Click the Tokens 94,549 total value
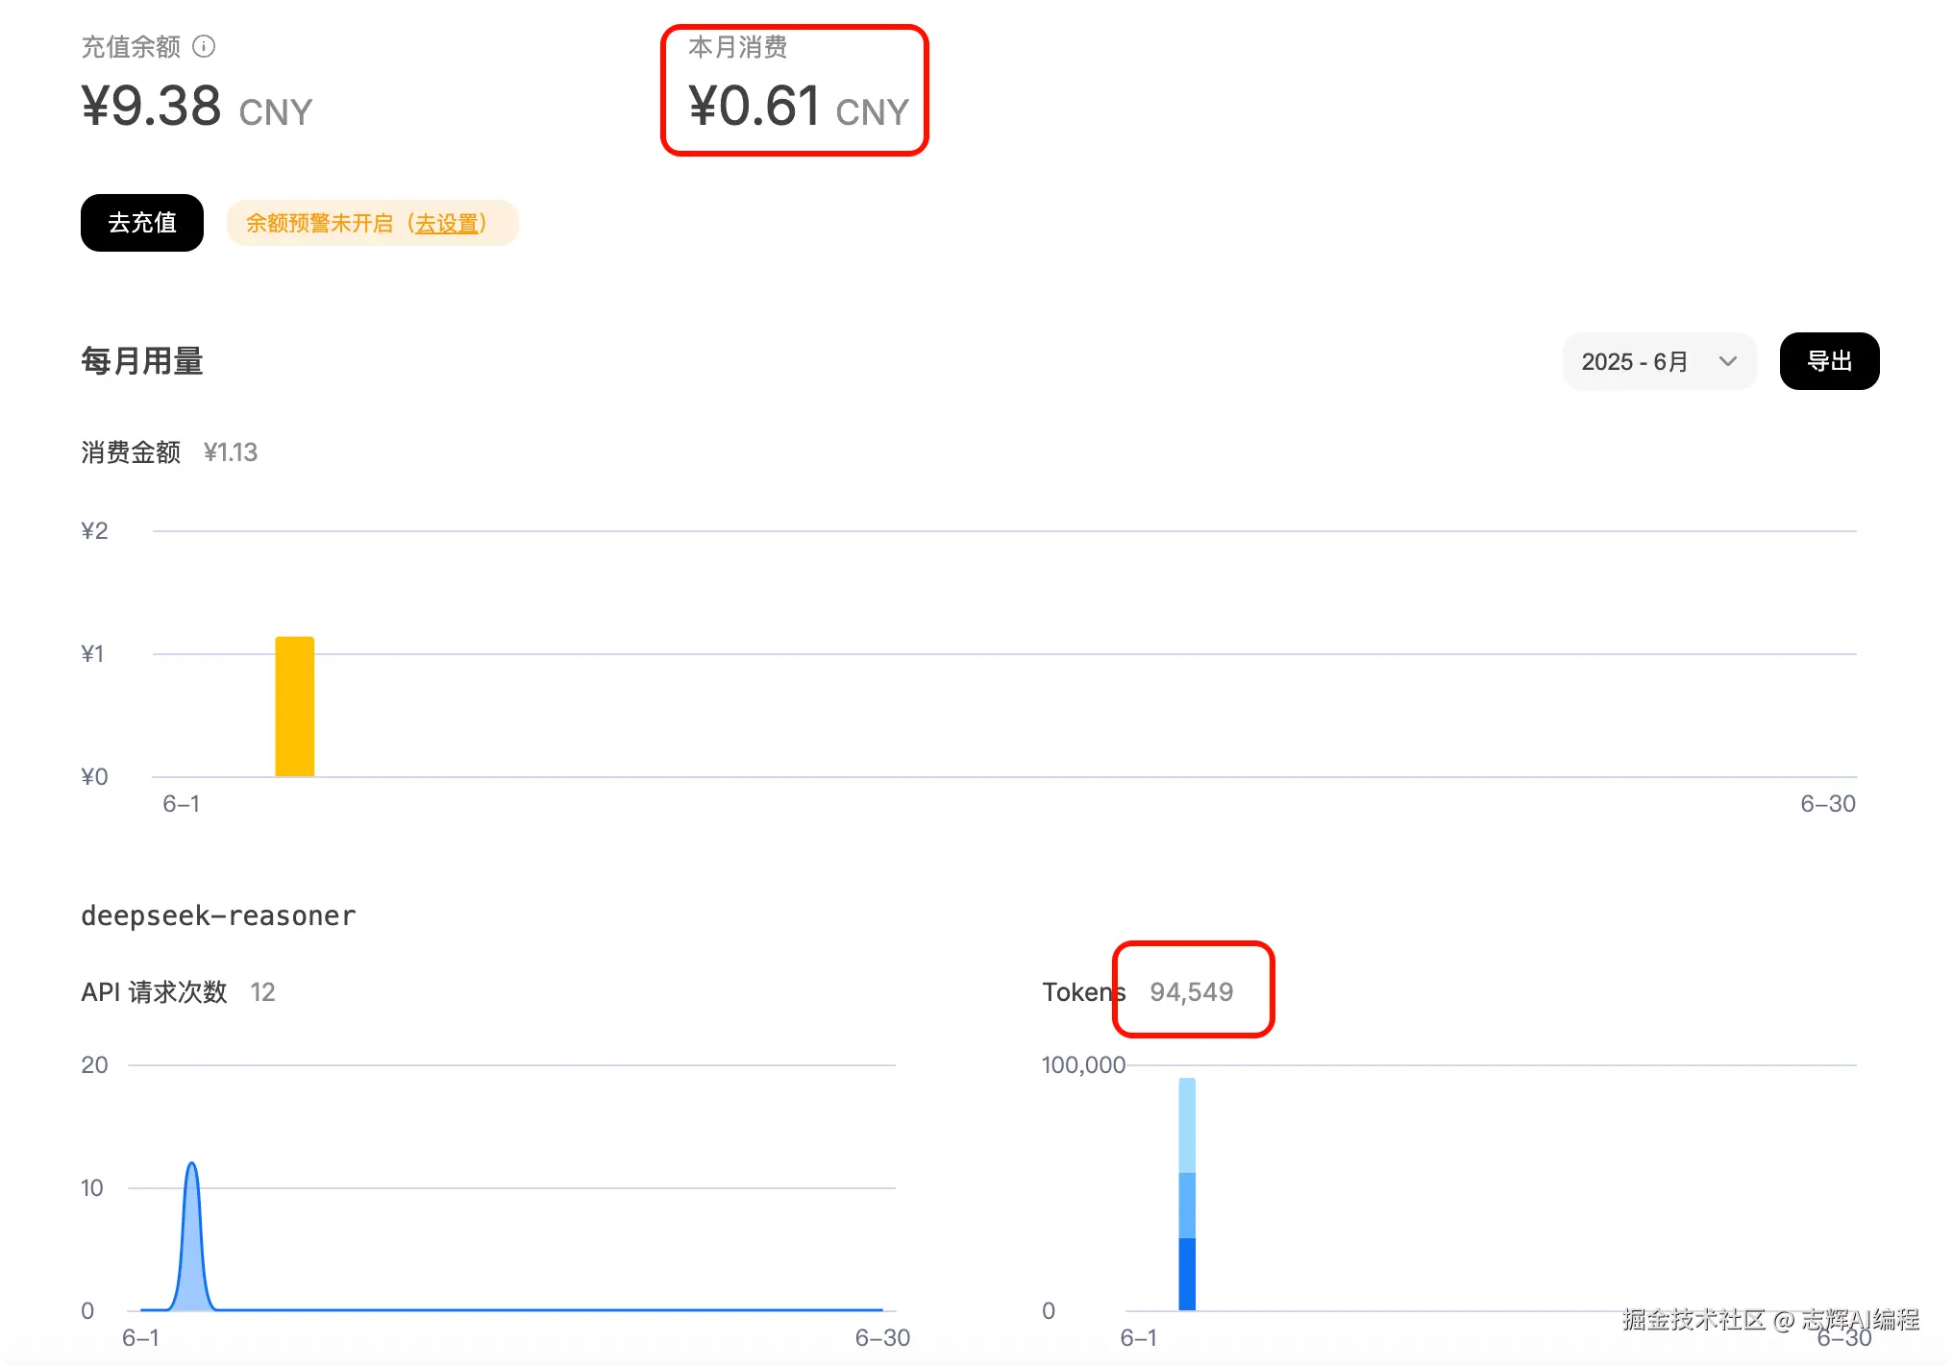Screen dimensions: 1953x1366 [x=1191, y=992]
